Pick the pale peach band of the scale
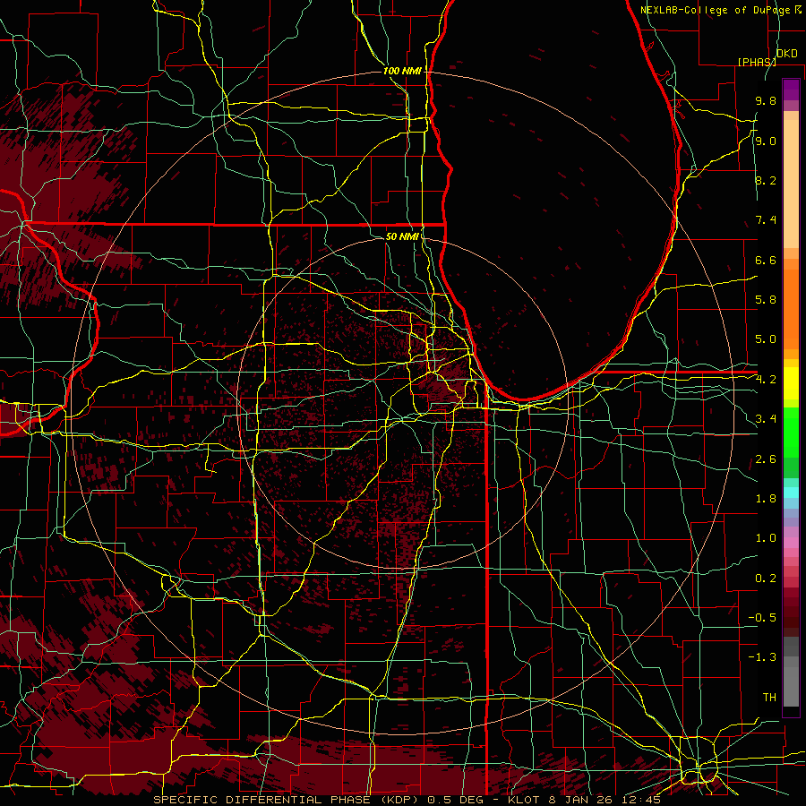The width and height of the screenshot is (806, 806). (791, 185)
